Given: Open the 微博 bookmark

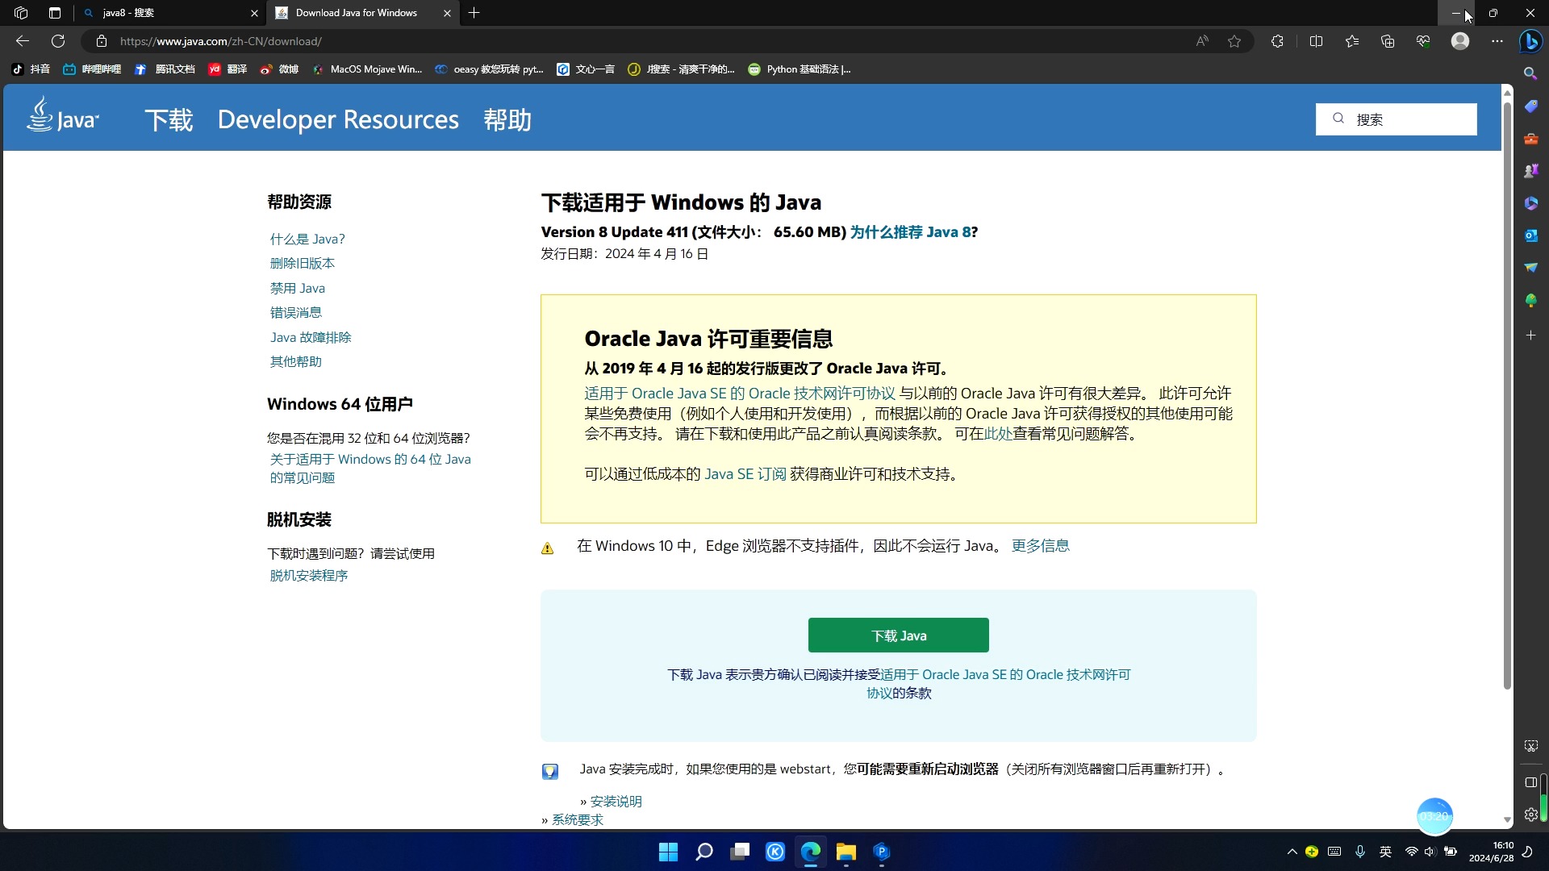Looking at the screenshot, I should (x=279, y=69).
